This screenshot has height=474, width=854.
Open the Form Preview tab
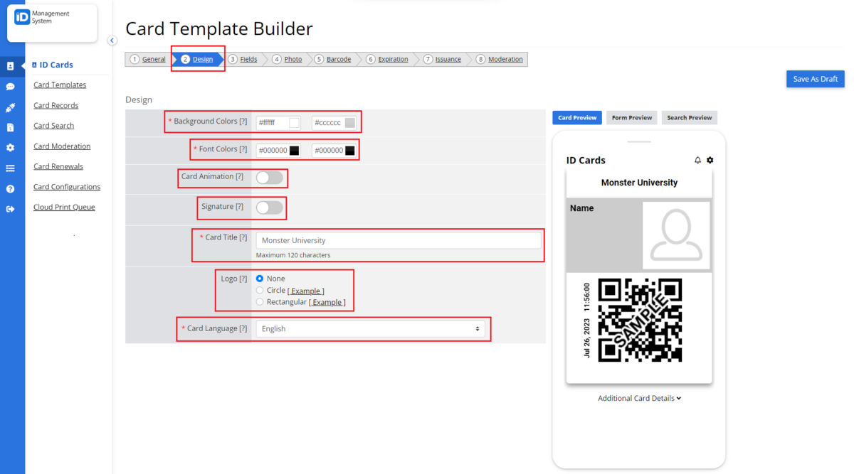click(x=631, y=117)
